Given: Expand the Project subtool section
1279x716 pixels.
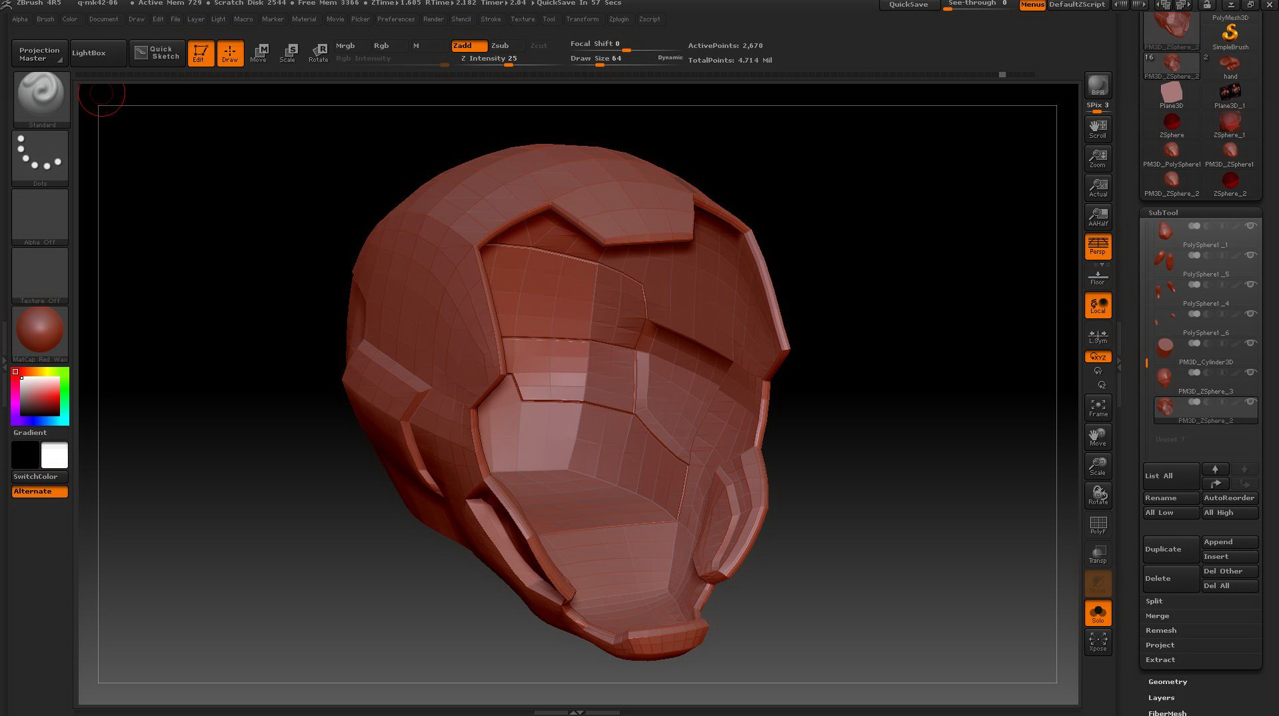Looking at the screenshot, I should tap(1160, 645).
